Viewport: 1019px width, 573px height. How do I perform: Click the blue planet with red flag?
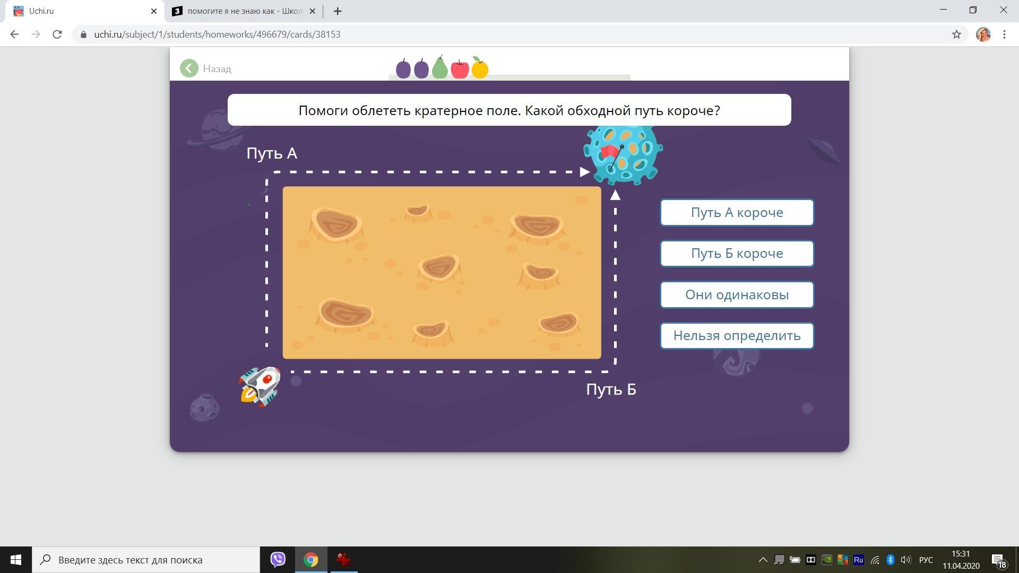(623, 154)
